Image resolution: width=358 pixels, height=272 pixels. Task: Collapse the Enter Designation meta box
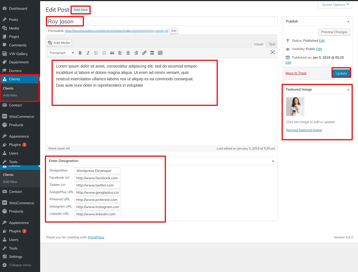[273, 161]
